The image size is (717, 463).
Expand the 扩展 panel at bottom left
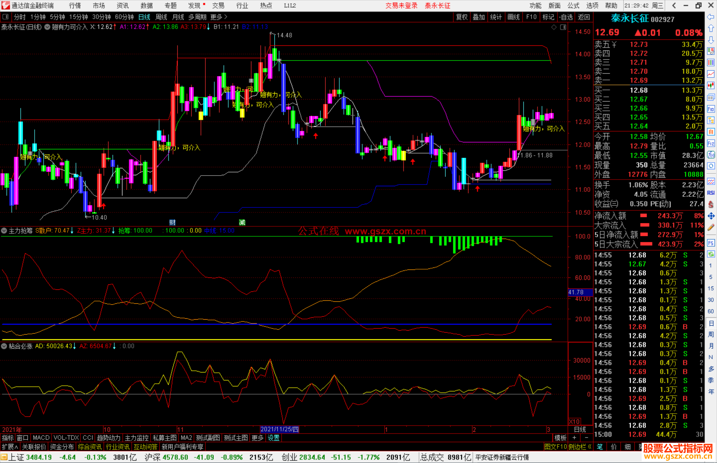[10, 447]
